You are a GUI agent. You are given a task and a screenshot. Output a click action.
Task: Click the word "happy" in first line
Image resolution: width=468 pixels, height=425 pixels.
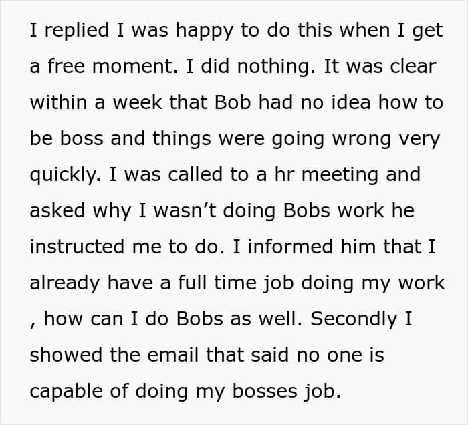point(205,31)
